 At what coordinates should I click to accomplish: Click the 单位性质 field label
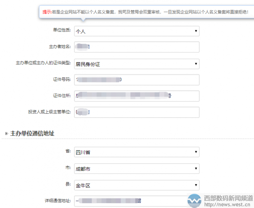(62, 30)
